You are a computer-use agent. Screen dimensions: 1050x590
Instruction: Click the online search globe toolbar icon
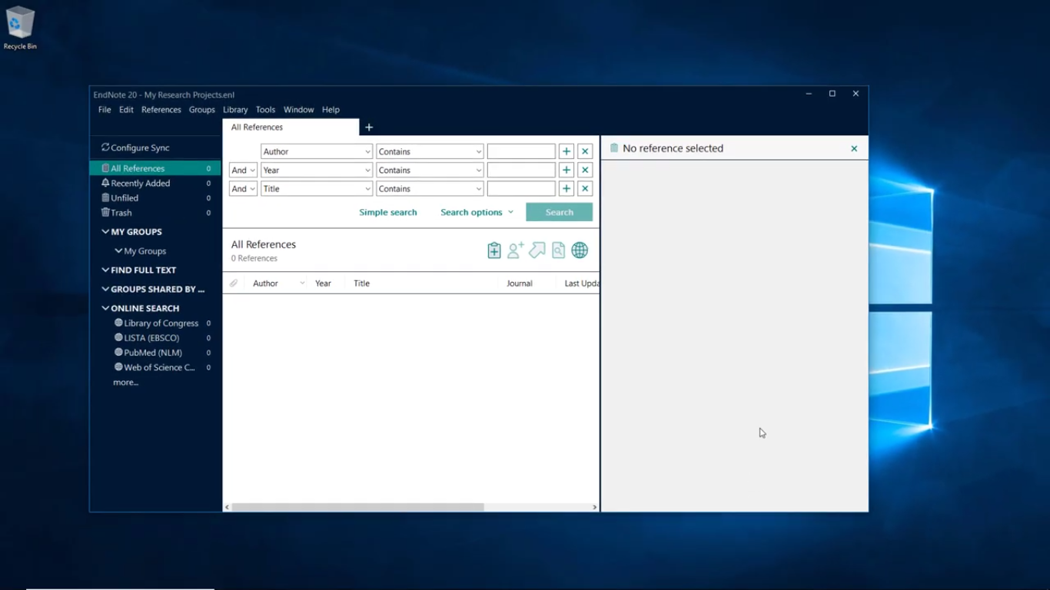pos(580,250)
